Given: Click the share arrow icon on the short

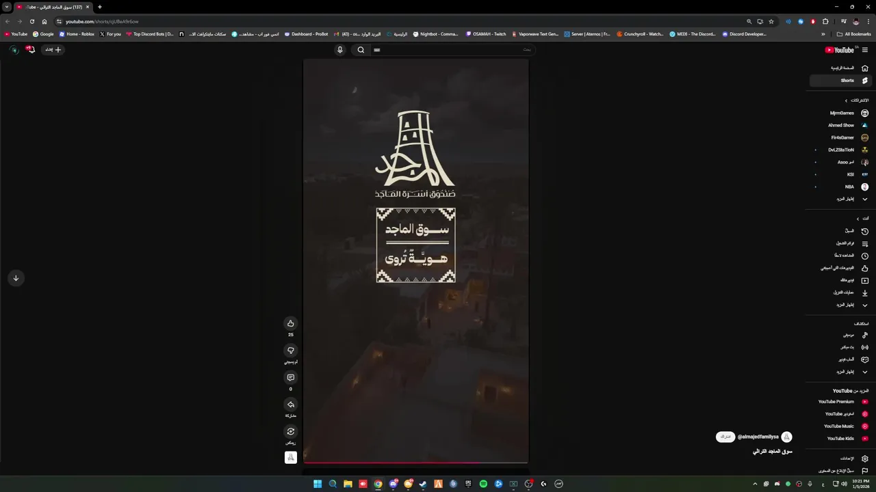Looking at the screenshot, I should point(291,405).
